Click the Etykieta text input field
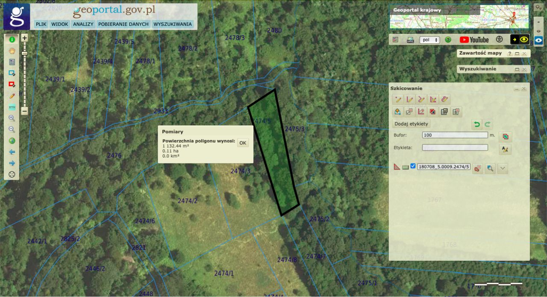547x297 pixels. click(455, 148)
